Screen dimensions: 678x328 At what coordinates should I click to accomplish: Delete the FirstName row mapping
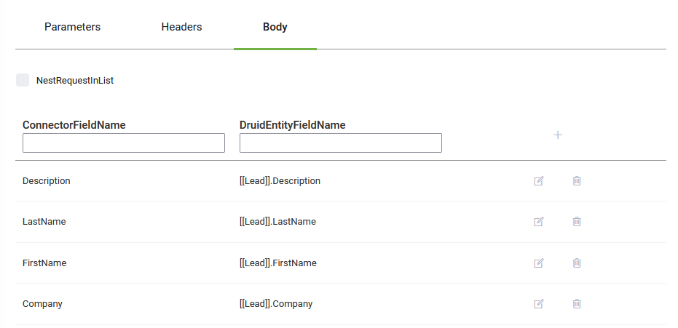pyautogui.click(x=577, y=263)
